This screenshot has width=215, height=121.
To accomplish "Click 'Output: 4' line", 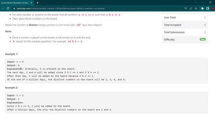I will click(13, 65).
